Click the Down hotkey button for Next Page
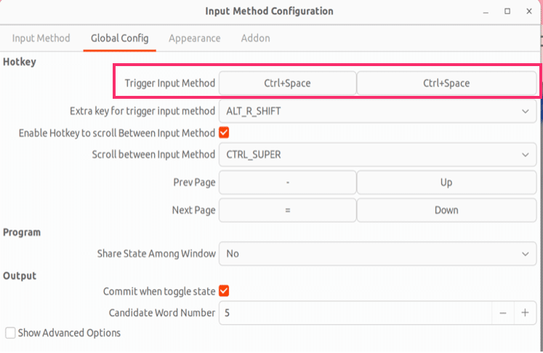Viewport: 543px width, 353px height. pyautogui.click(x=446, y=210)
